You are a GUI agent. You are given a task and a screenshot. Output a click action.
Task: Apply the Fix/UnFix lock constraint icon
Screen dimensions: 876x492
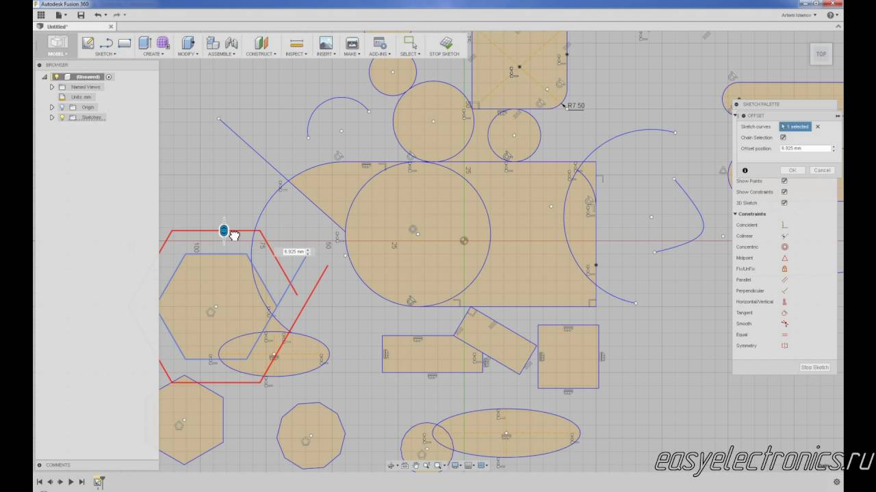point(784,269)
